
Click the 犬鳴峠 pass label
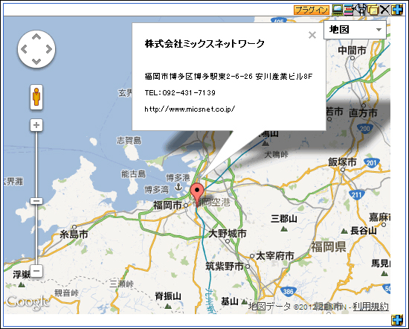coord(276,155)
